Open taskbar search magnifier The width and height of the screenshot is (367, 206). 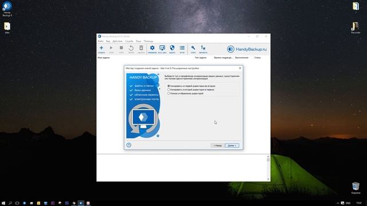10,203
